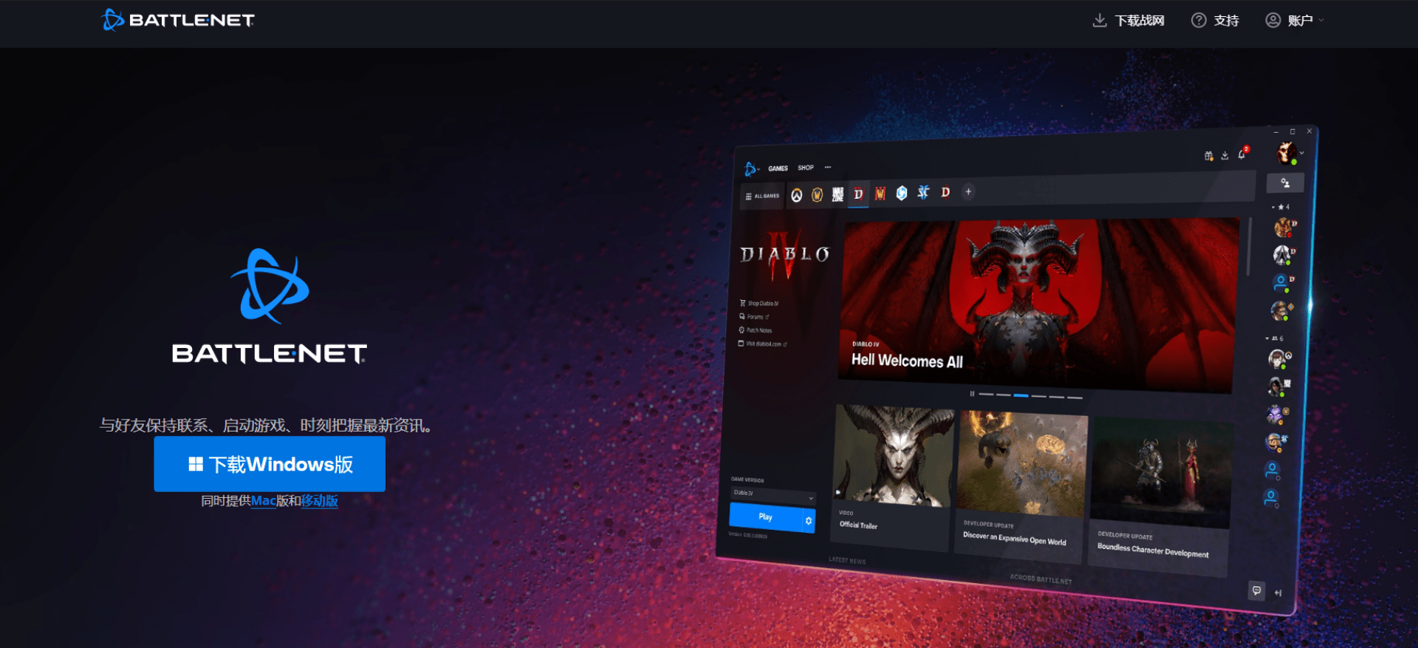Select the GAMES tab in the app
1418x648 pixels.
[x=778, y=168]
